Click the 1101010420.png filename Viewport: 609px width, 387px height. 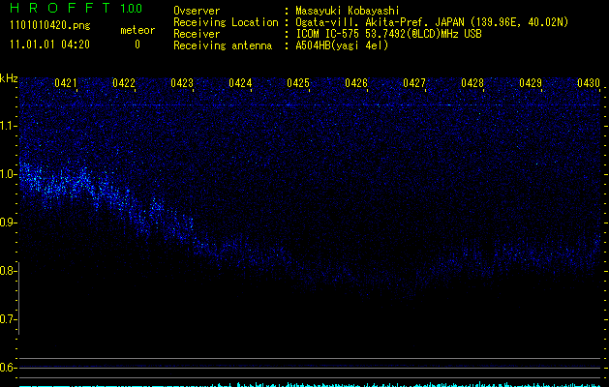click(x=50, y=26)
